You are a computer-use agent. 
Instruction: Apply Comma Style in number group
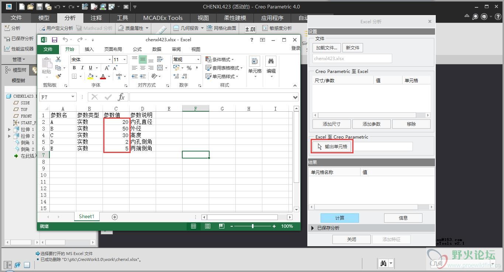tap(197, 68)
